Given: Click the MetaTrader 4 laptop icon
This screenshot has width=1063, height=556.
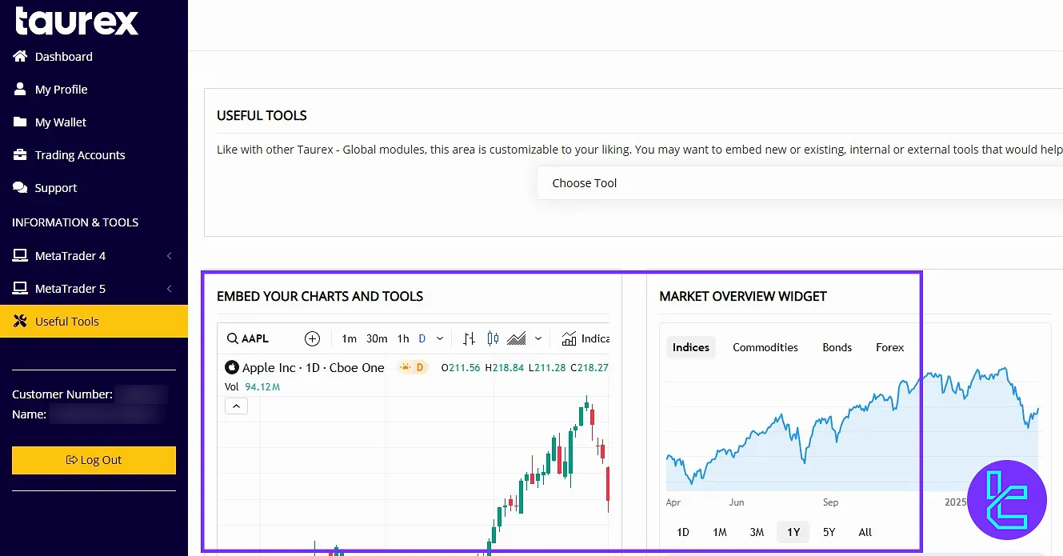Looking at the screenshot, I should [x=20, y=255].
